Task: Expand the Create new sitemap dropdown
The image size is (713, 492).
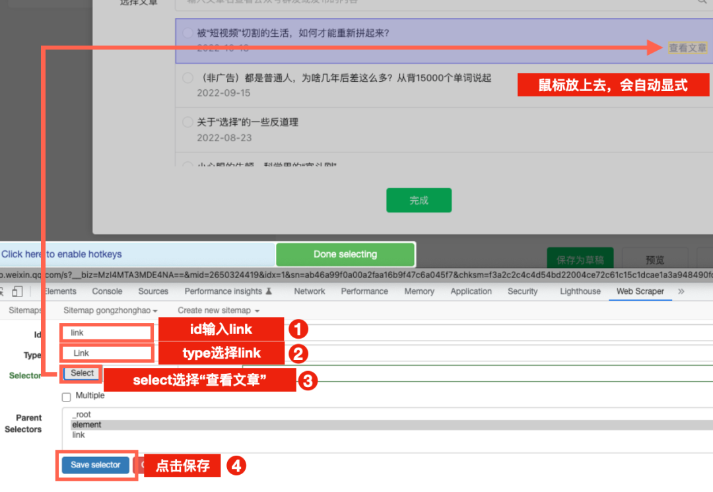Action: tap(219, 310)
